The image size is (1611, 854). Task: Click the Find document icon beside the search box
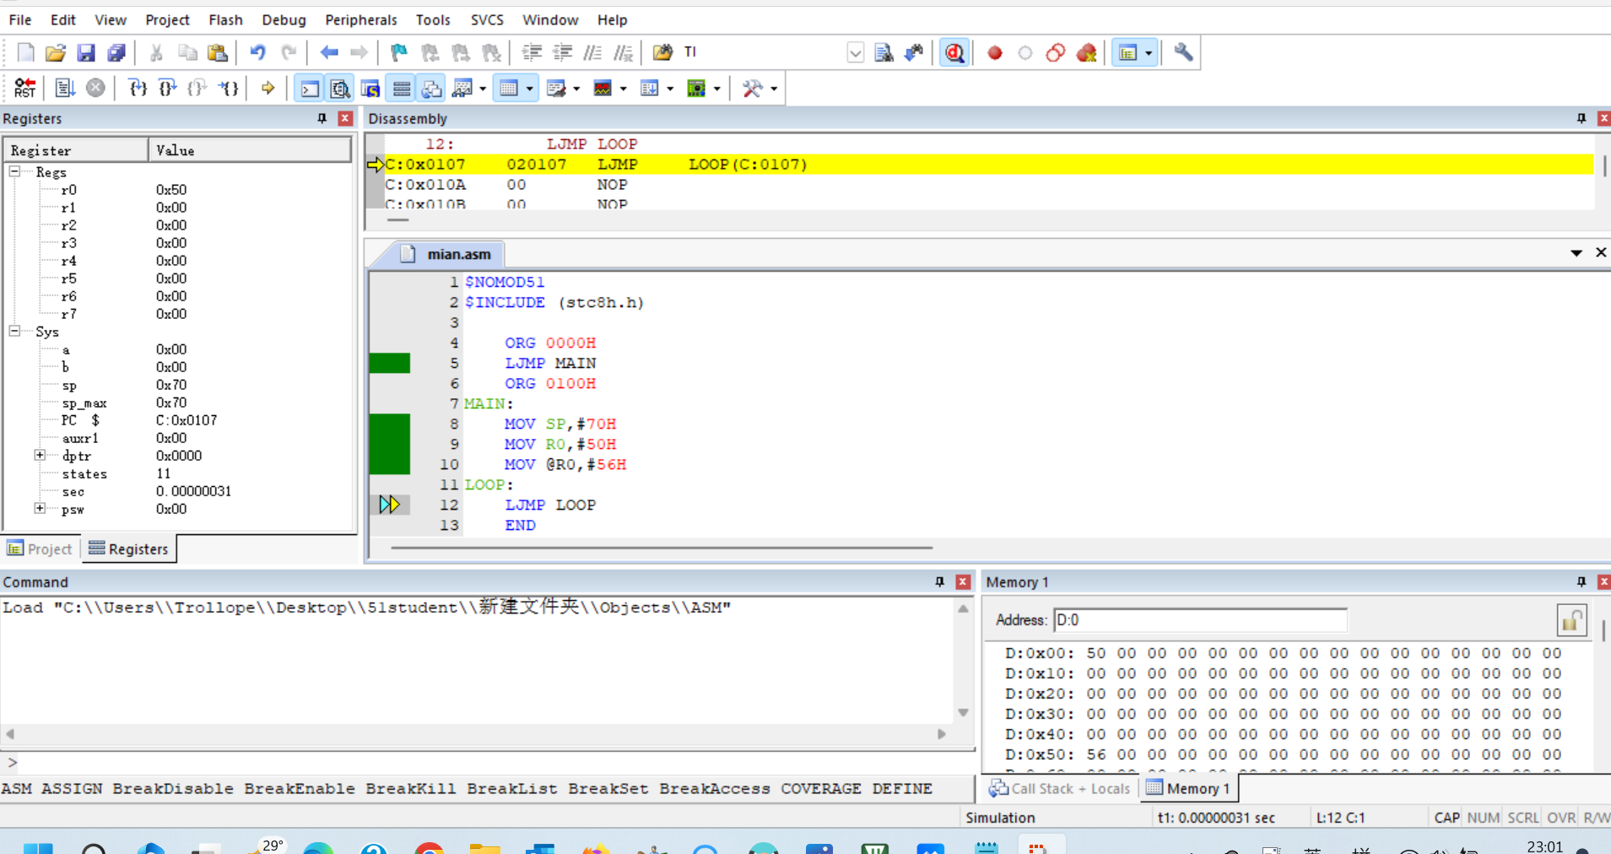click(884, 52)
